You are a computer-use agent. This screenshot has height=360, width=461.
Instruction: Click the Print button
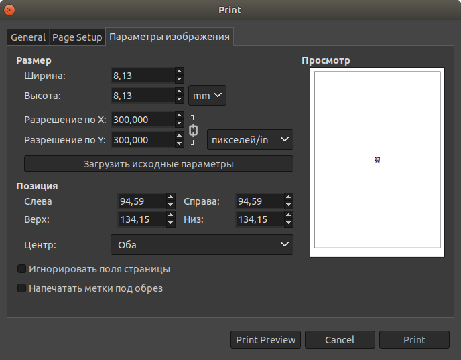click(x=414, y=340)
